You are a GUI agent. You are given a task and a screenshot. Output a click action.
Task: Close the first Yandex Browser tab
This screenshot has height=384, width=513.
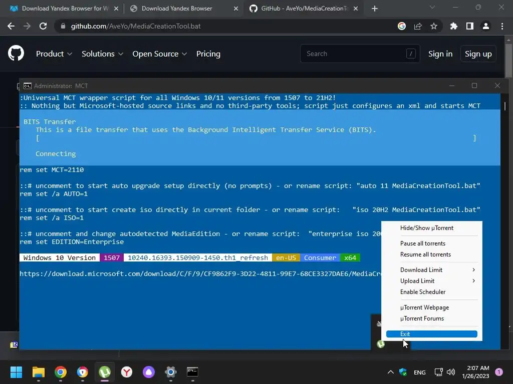[116, 8]
